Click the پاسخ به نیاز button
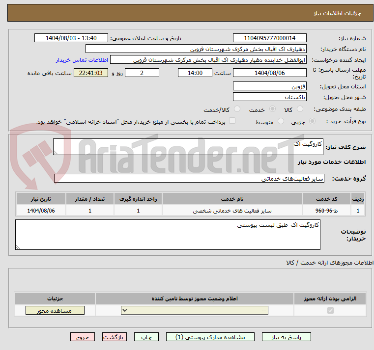Image resolution: width=374 pixels, height=350 pixels. tap(286, 337)
